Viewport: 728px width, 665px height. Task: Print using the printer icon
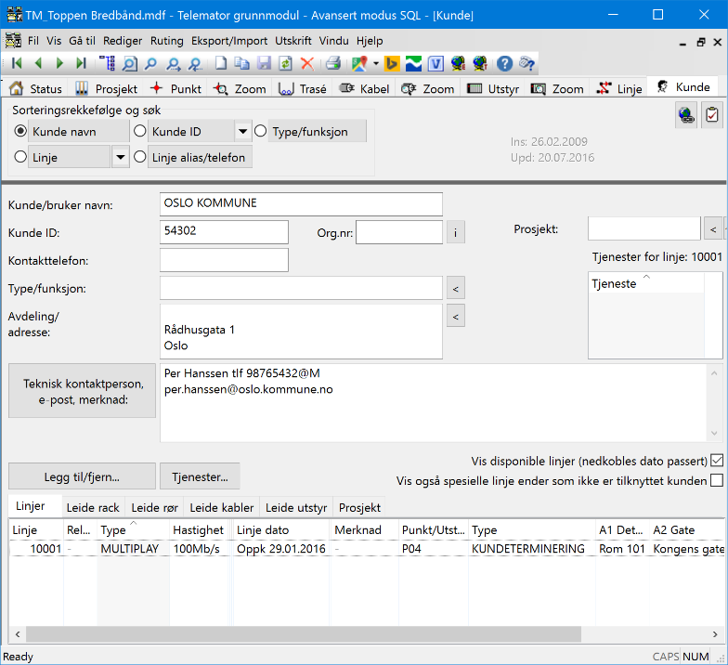(x=332, y=63)
